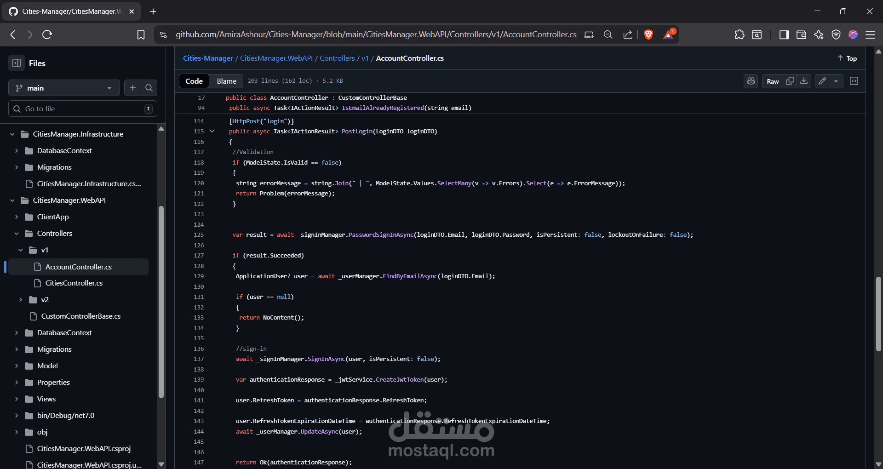The image size is (883, 469).
Task: Close the Cities-Manager browser tab
Action: coord(132,11)
